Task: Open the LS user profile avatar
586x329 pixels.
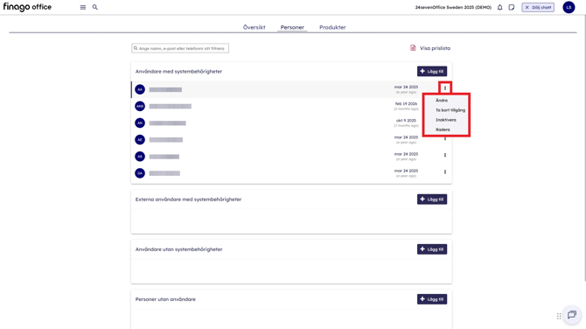Action: pos(569,7)
